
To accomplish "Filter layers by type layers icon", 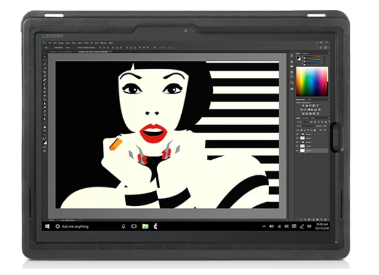I will (x=319, y=122).
